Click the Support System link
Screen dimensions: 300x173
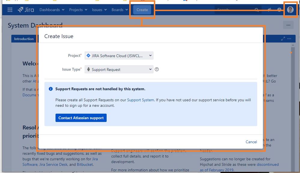(141, 100)
